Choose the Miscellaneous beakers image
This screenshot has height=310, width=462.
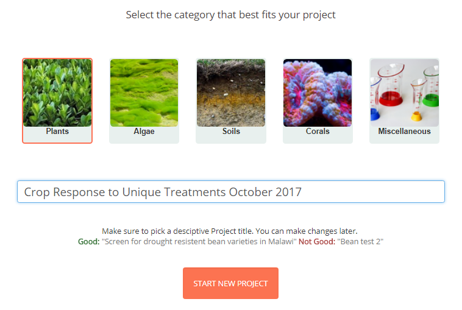[x=405, y=93]
